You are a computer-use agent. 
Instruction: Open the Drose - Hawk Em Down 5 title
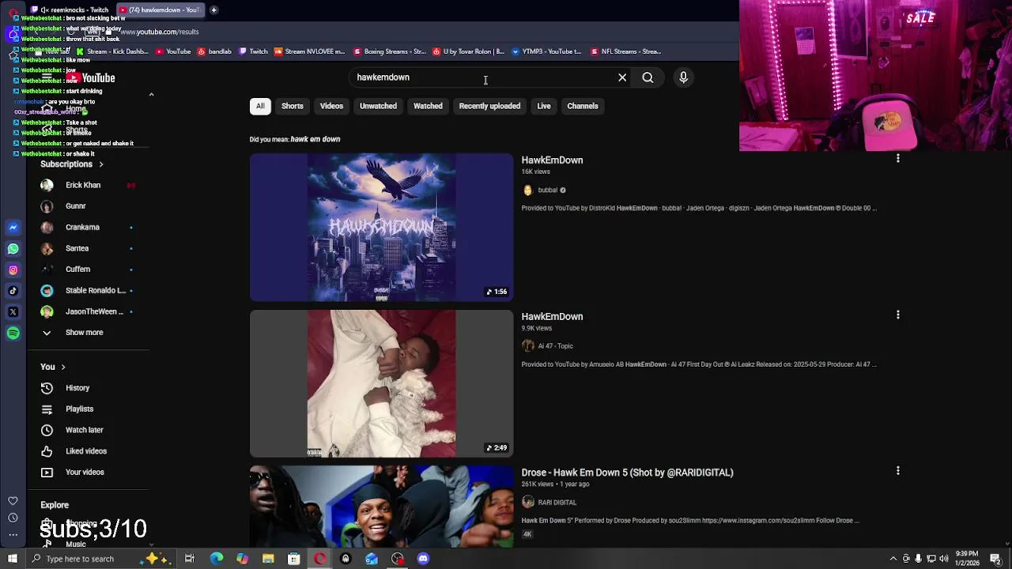pyautogui.click(x=627, y=473)
